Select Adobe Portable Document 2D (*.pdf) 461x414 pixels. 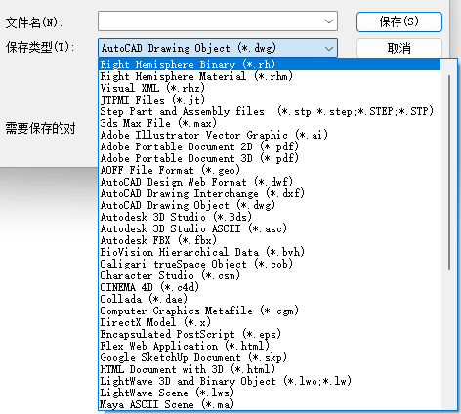[x=271, y=146]
